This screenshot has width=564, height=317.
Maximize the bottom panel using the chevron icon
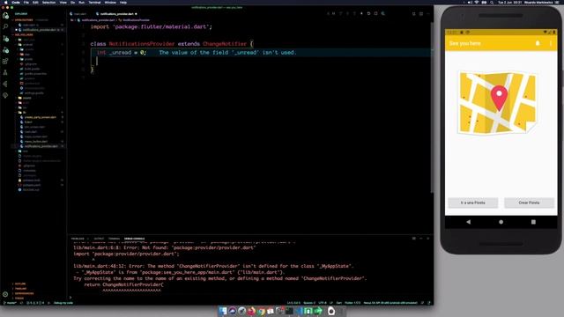point(421,239)
